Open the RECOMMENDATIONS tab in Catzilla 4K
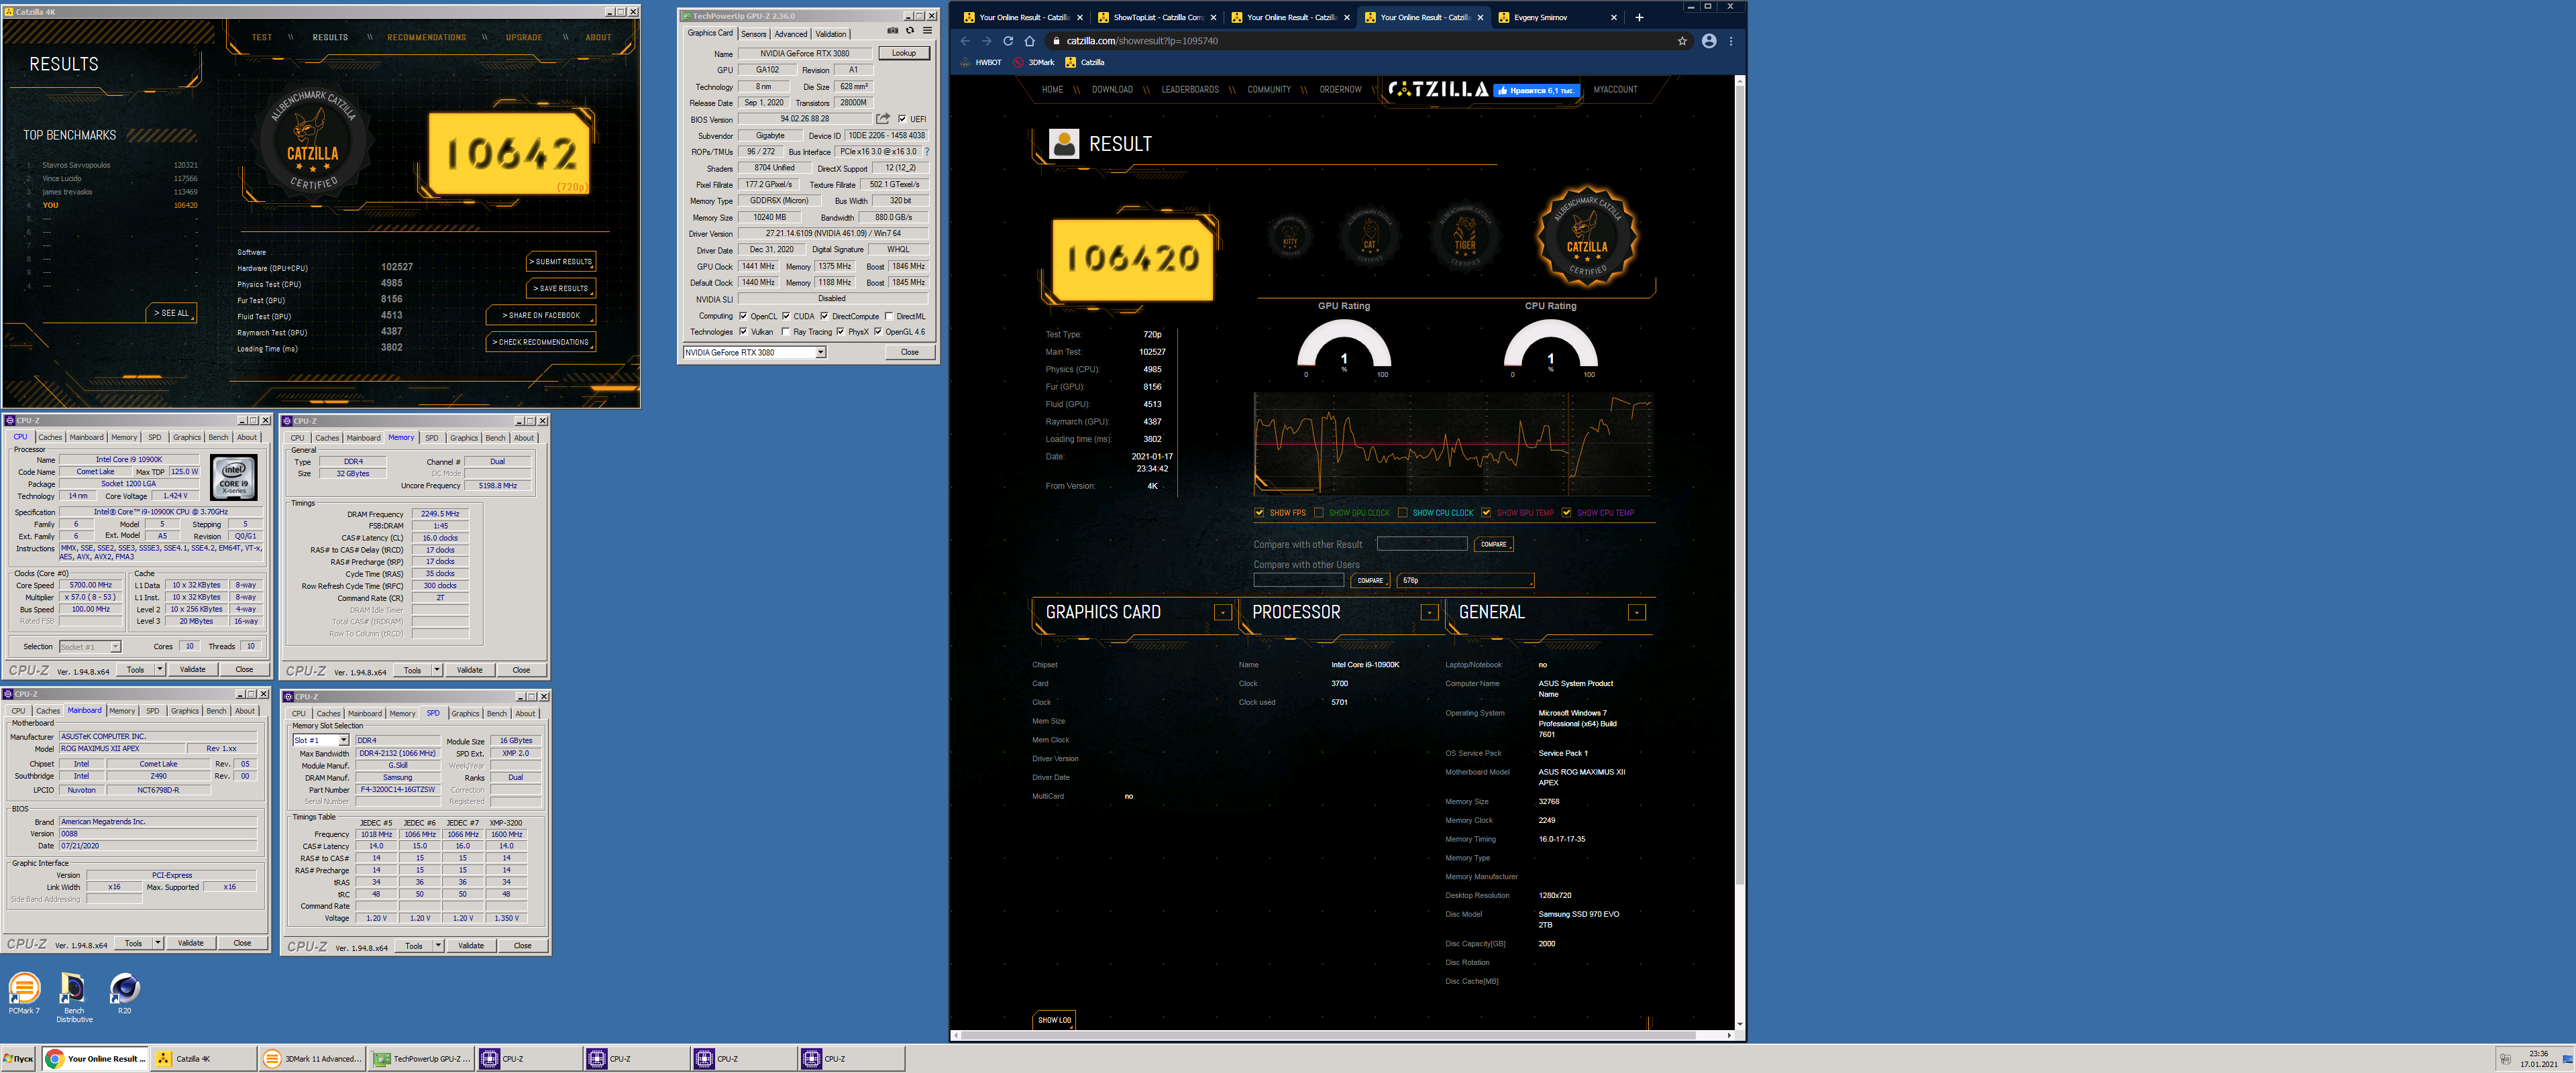 coord(427,37)
